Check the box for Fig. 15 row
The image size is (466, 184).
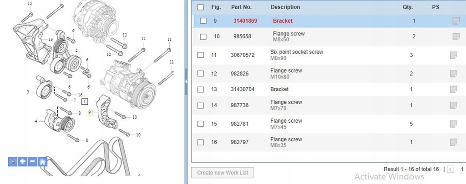click(x=201, y=124)
